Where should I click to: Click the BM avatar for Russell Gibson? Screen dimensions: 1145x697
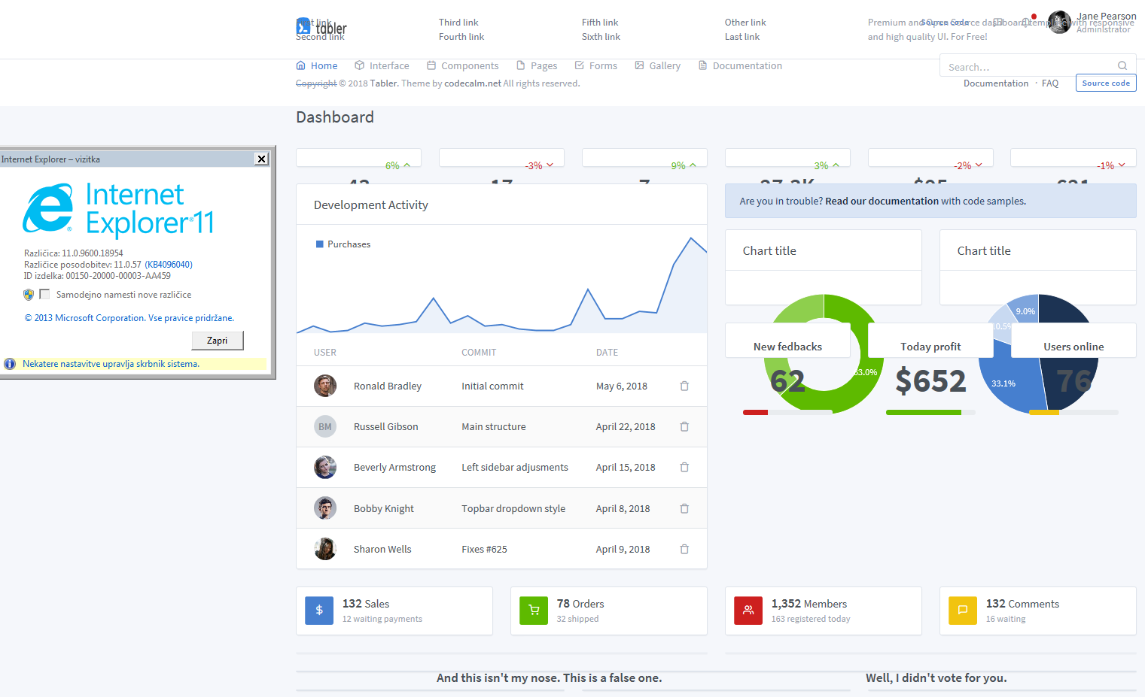pos(325,426)
